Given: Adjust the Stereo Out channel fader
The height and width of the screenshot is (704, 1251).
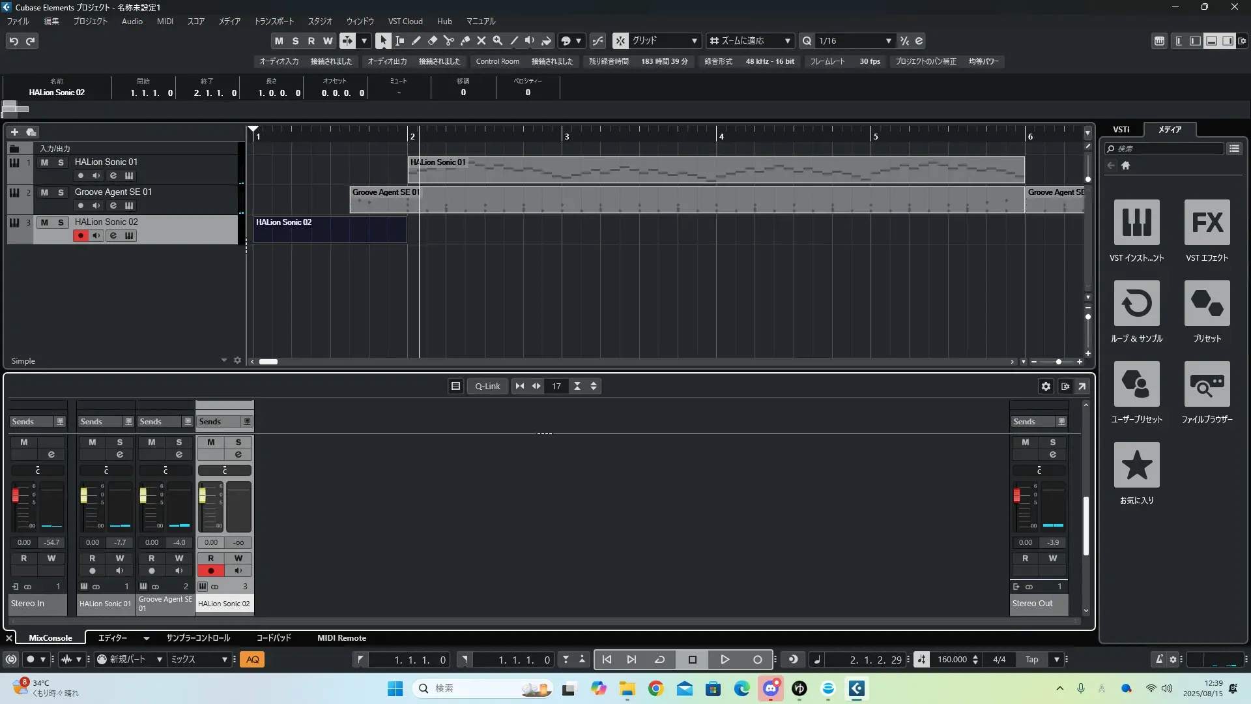Looking at the screenshot, I should coord(1016,495).
